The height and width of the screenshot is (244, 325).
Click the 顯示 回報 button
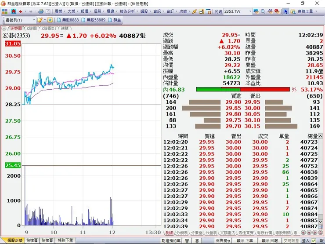tap(270, 240)
